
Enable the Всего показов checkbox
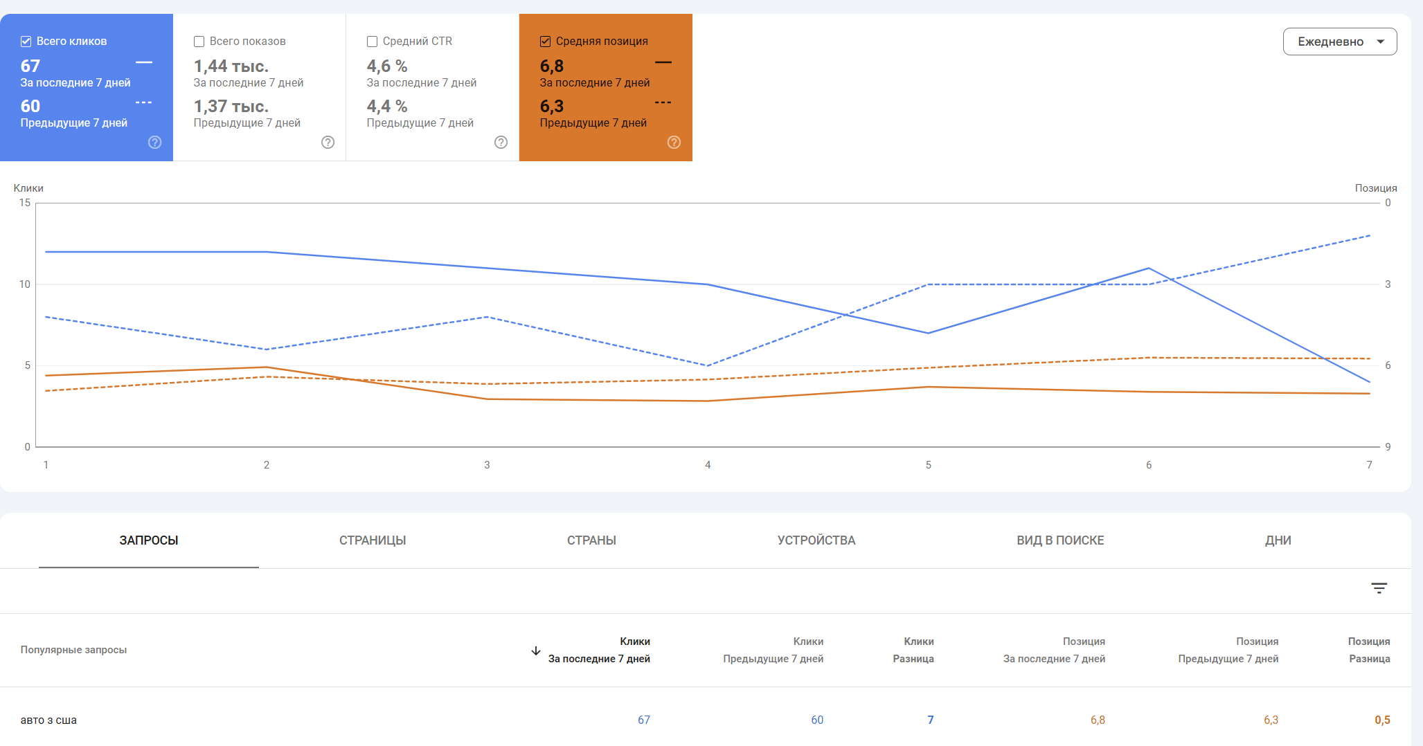coord(199,42)
